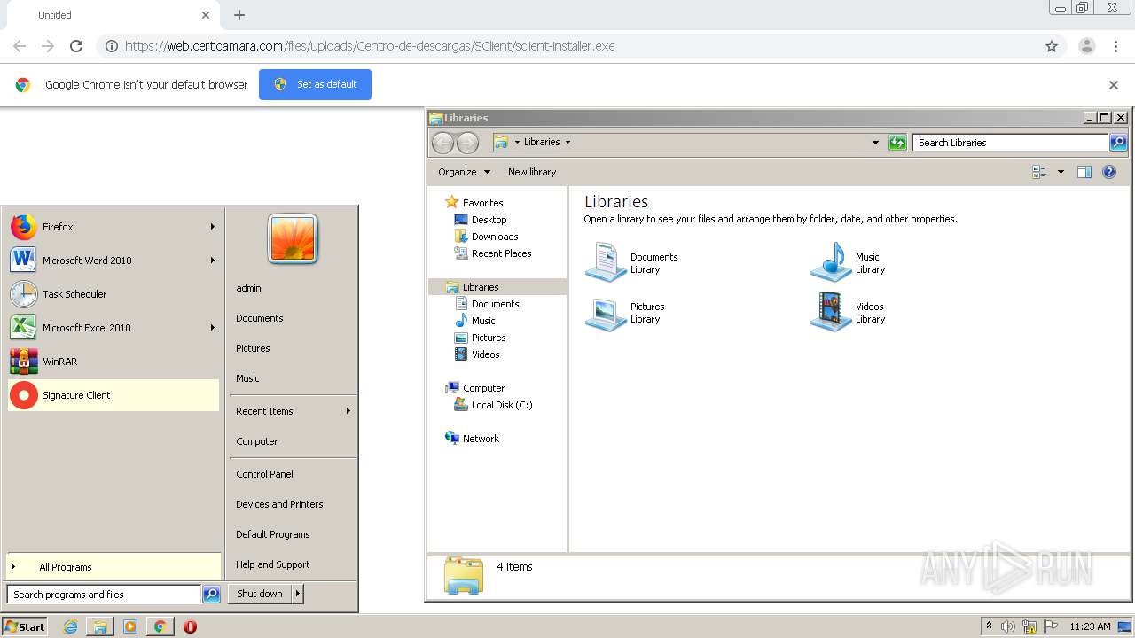1135x638 pixels.
Task: Click the Search programs and files box
Action: (x=104, y=595)
